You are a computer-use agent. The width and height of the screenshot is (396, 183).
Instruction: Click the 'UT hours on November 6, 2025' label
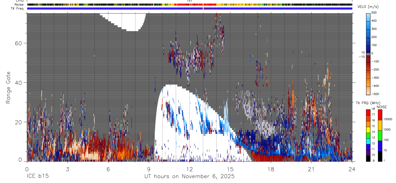[189, 177]
